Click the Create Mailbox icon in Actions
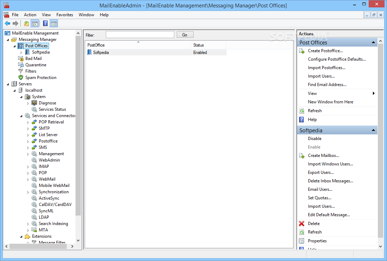The image size is (387, 261). point(302,156)
